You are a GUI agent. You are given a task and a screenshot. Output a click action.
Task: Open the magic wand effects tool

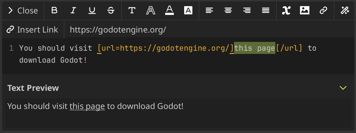pyautogui.click(x=345, y=11)
